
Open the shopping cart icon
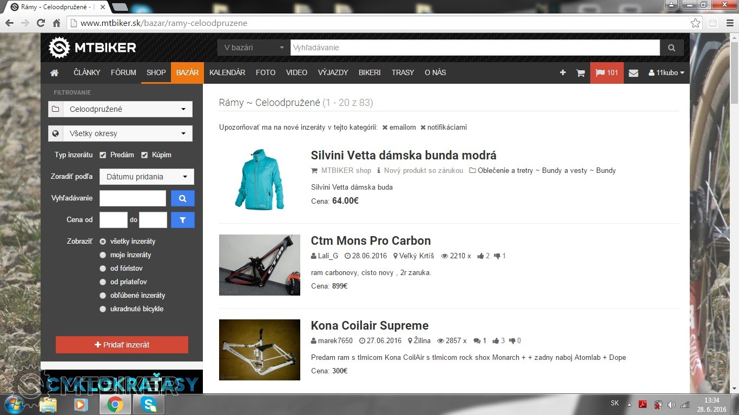(x=580, y=73)
